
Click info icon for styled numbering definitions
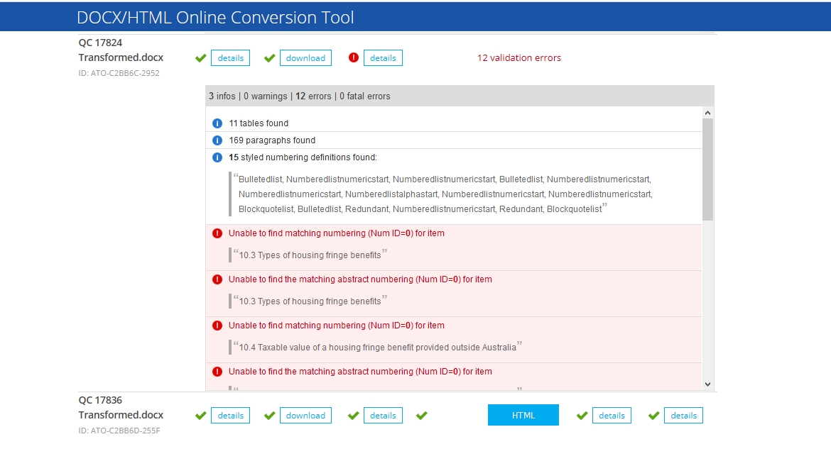(x=217, y=157)
